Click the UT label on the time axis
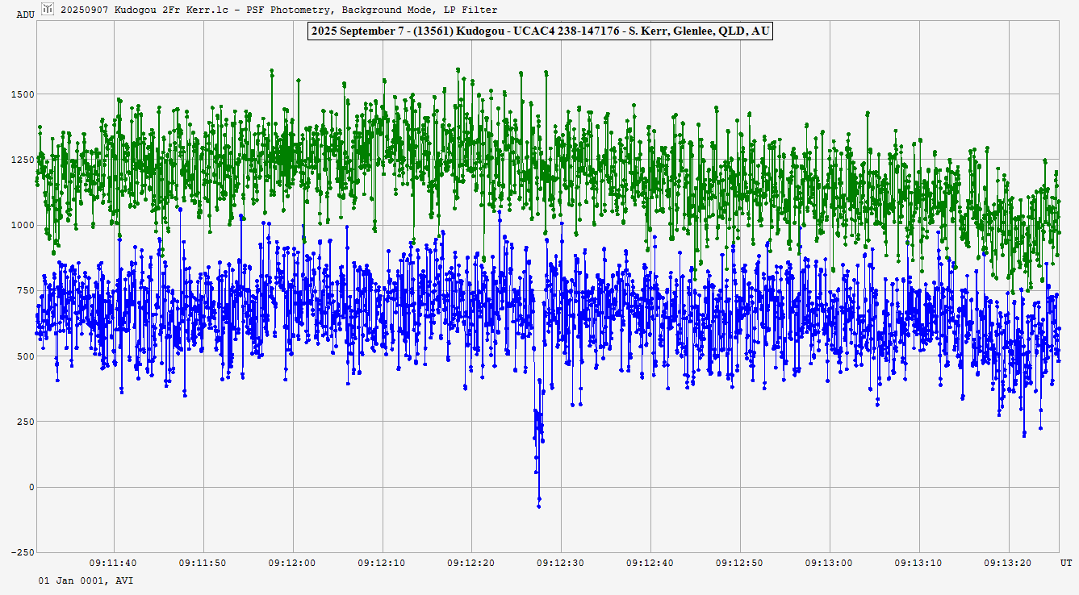 coord(1065,562)
